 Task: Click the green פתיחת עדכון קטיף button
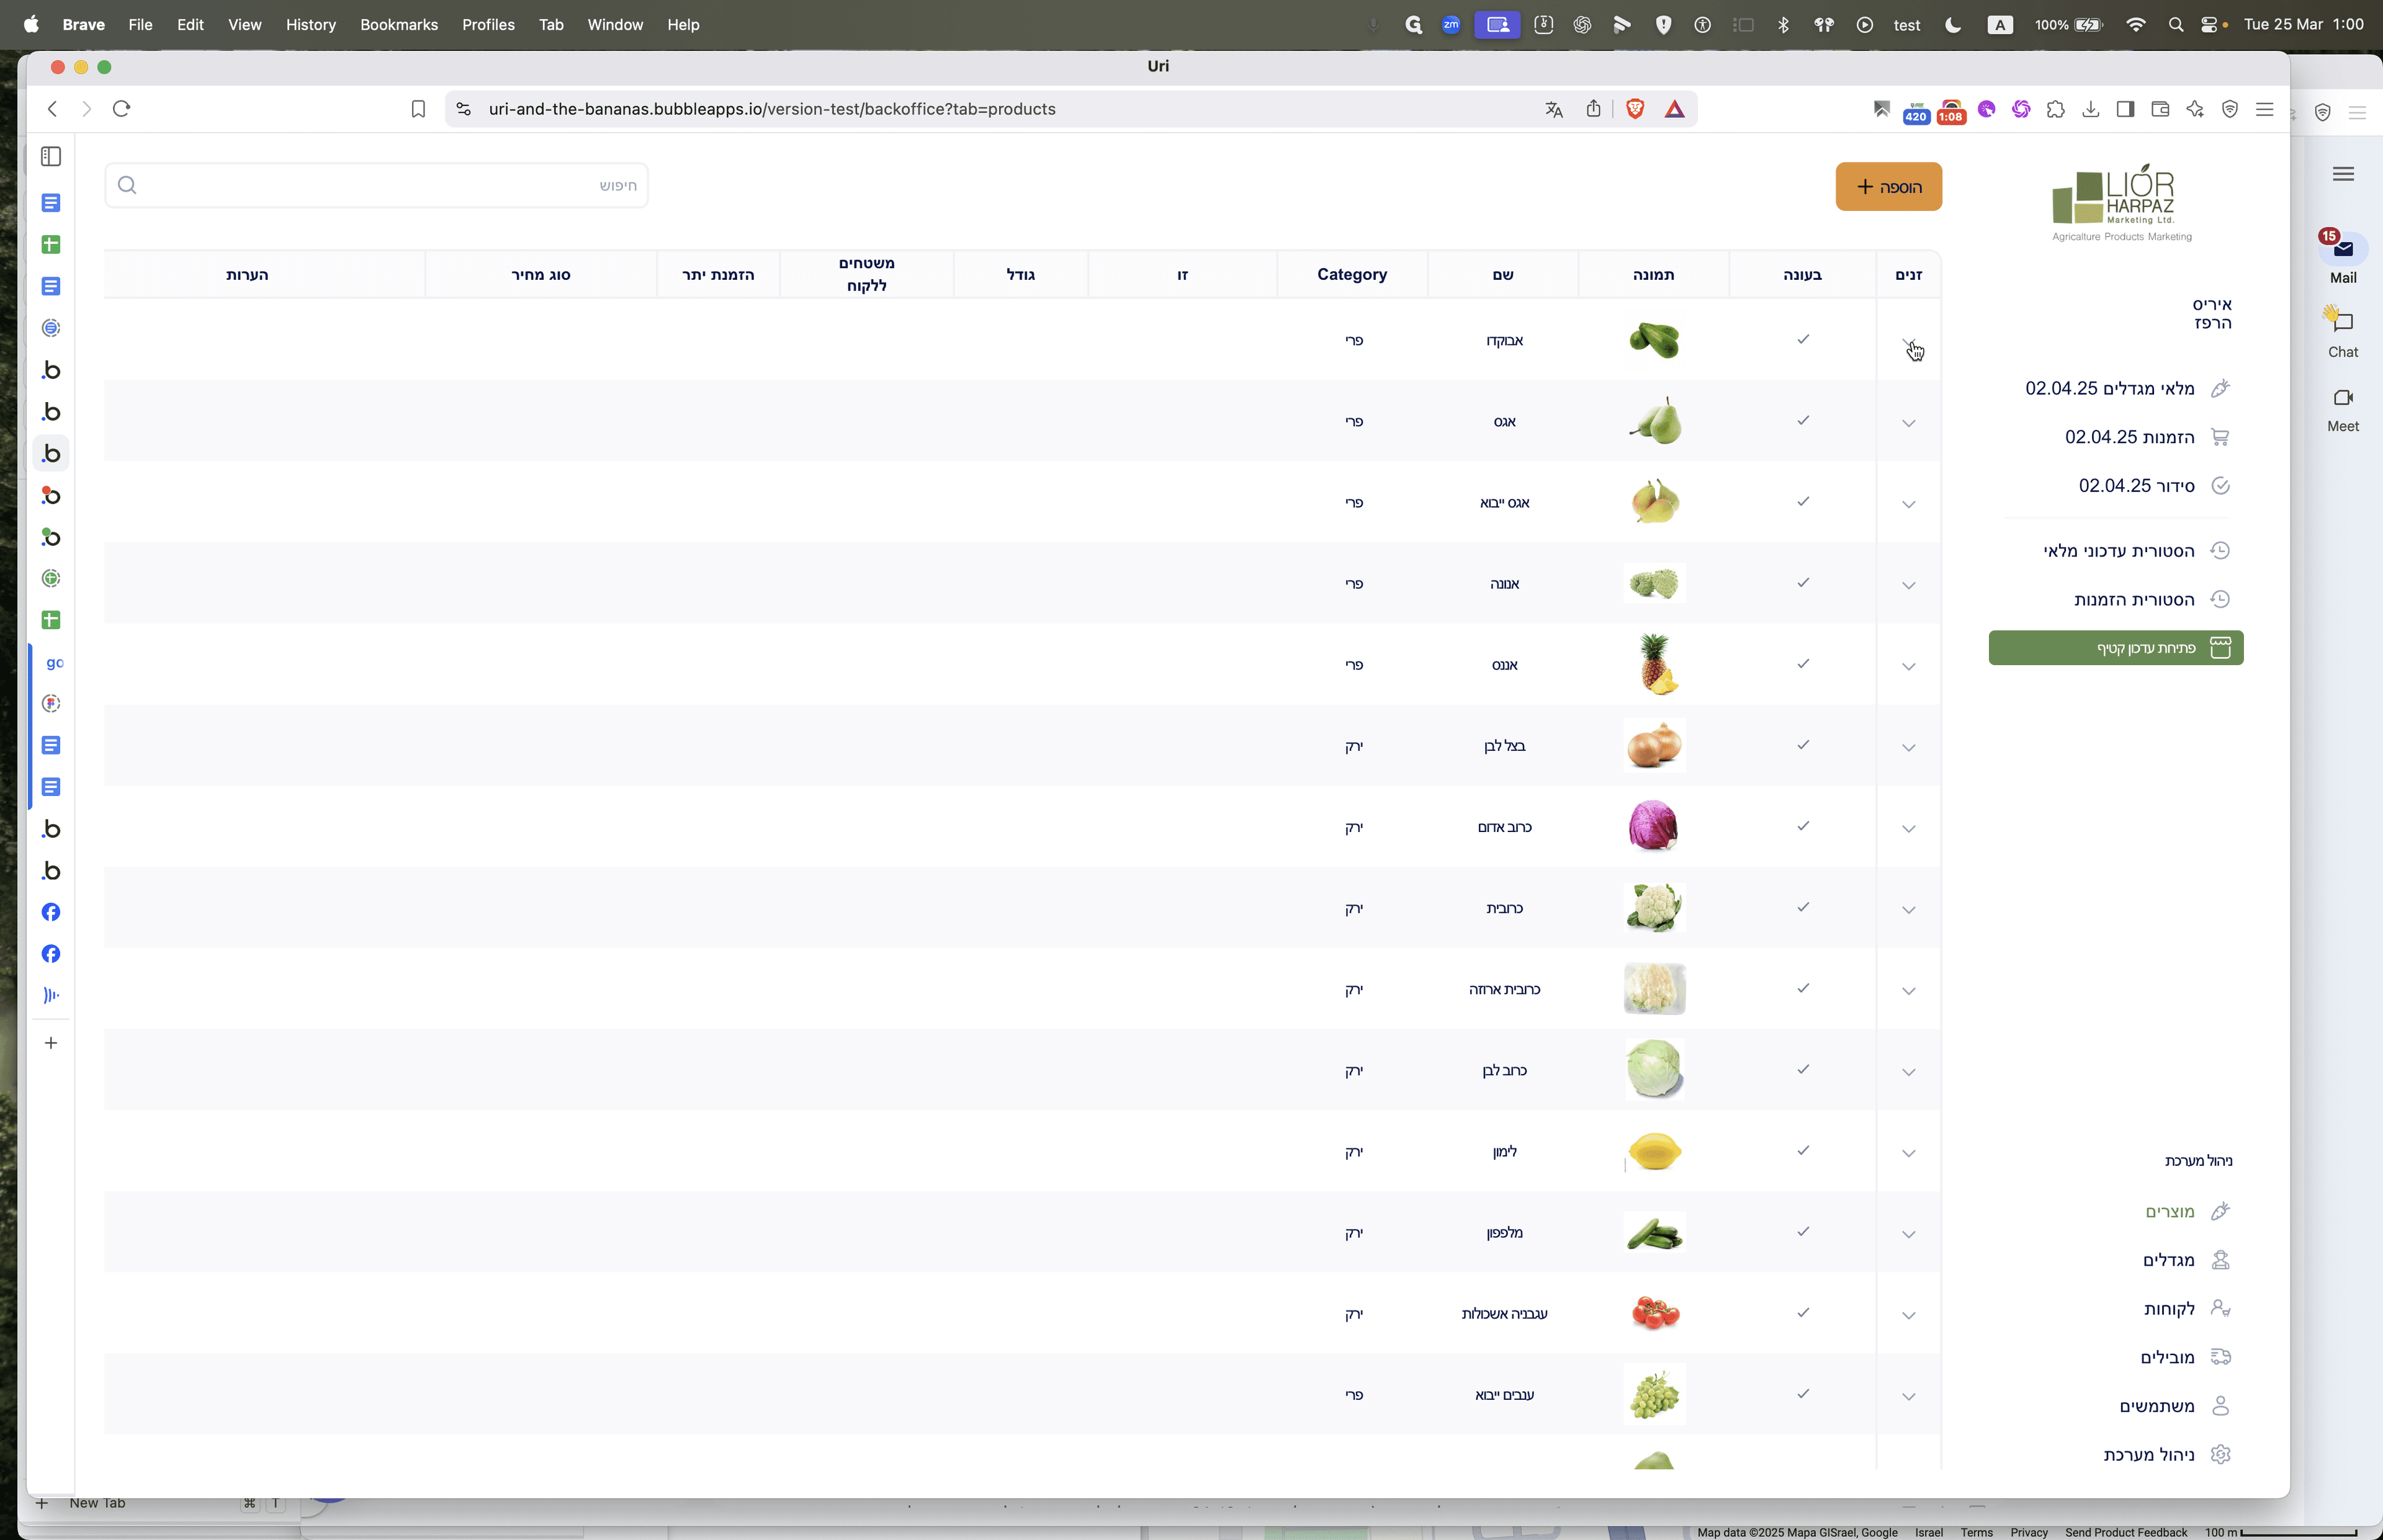2116,648
